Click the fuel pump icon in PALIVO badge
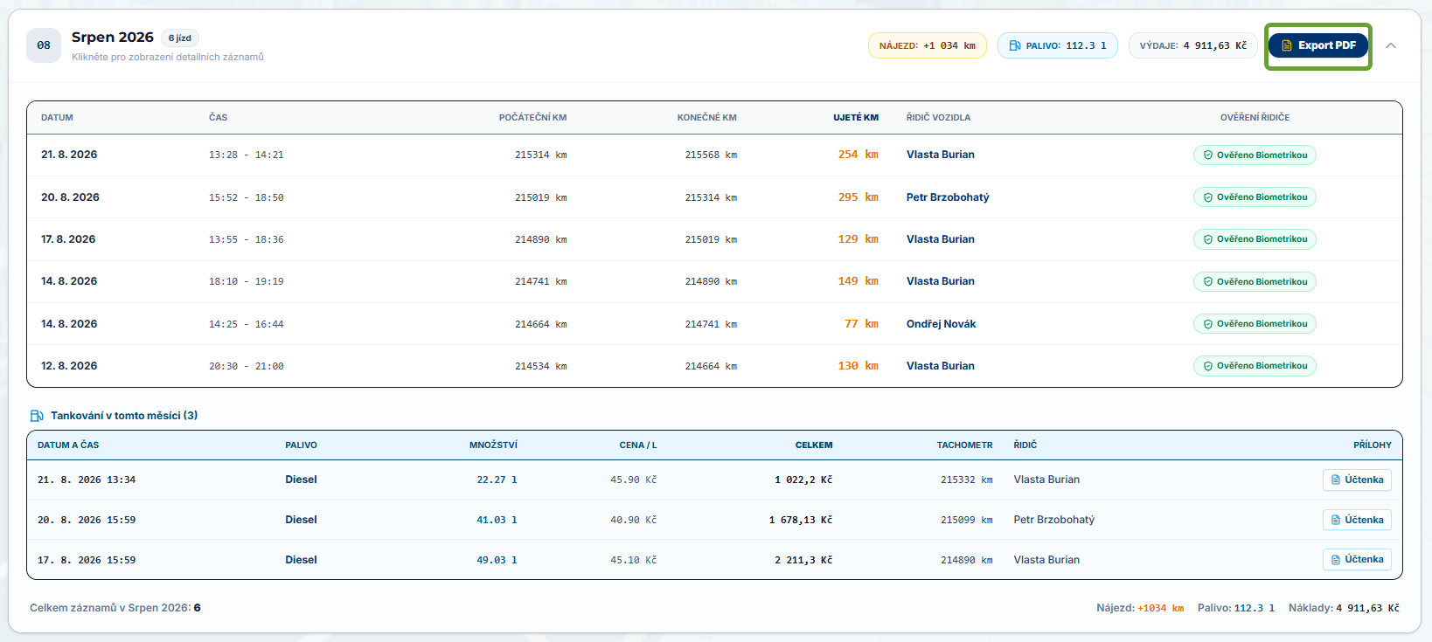The image size is (1432, 642). [x=1015, y=45]
